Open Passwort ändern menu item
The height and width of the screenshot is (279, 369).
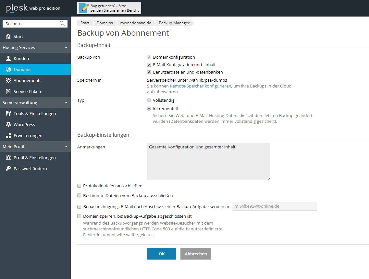[35, 169]
